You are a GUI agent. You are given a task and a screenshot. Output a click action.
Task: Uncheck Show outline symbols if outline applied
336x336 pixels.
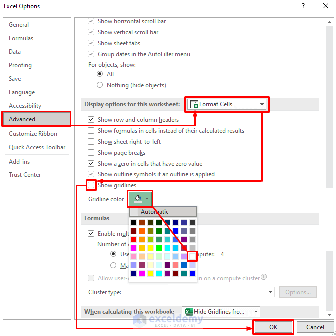point(91,174)
